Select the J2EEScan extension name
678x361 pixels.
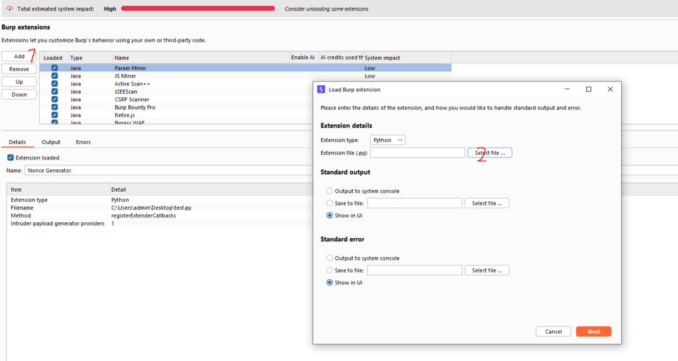coord(126,91)
